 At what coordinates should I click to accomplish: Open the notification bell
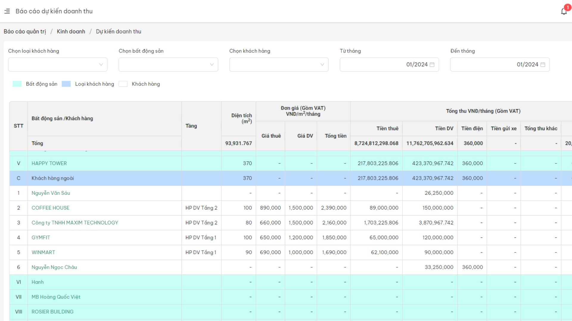[x=564, y=11]
